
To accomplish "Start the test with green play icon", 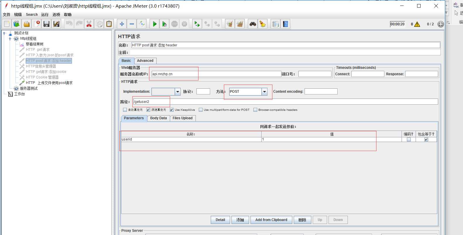I will tap(155, 24).
